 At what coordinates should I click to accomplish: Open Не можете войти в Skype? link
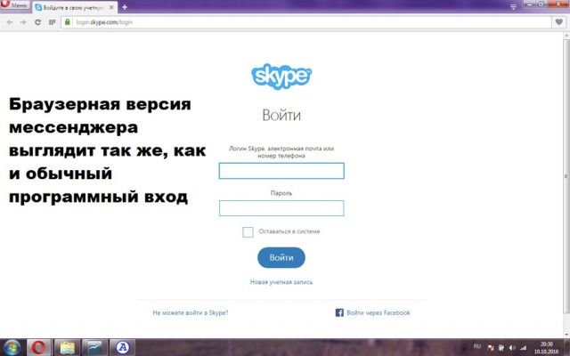191,312
